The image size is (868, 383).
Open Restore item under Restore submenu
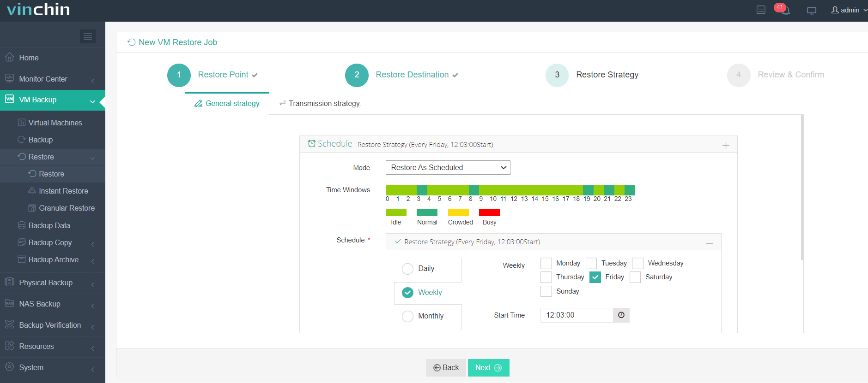pos(53,174)
